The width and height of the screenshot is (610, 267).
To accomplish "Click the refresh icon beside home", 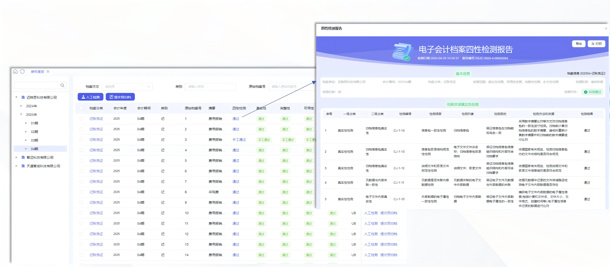I will pos(23,71).
